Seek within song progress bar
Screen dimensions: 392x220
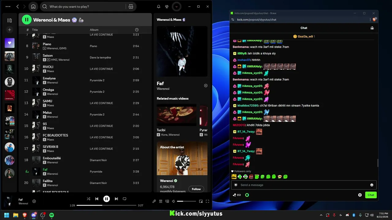pos(106,205)
